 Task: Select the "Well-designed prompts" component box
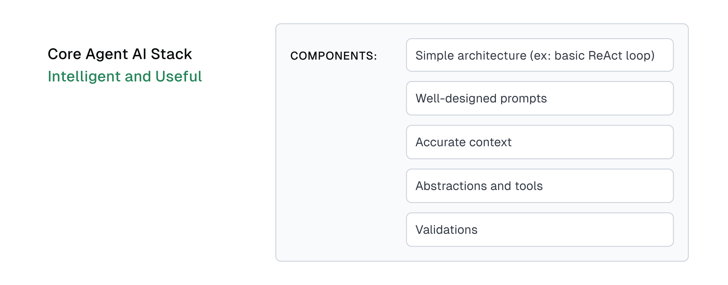(x=539, y=98)
